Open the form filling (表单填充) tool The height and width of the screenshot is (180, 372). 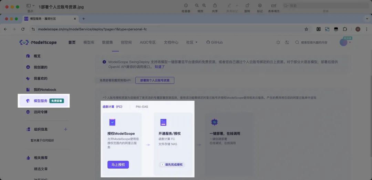click(x=274, y=6)
